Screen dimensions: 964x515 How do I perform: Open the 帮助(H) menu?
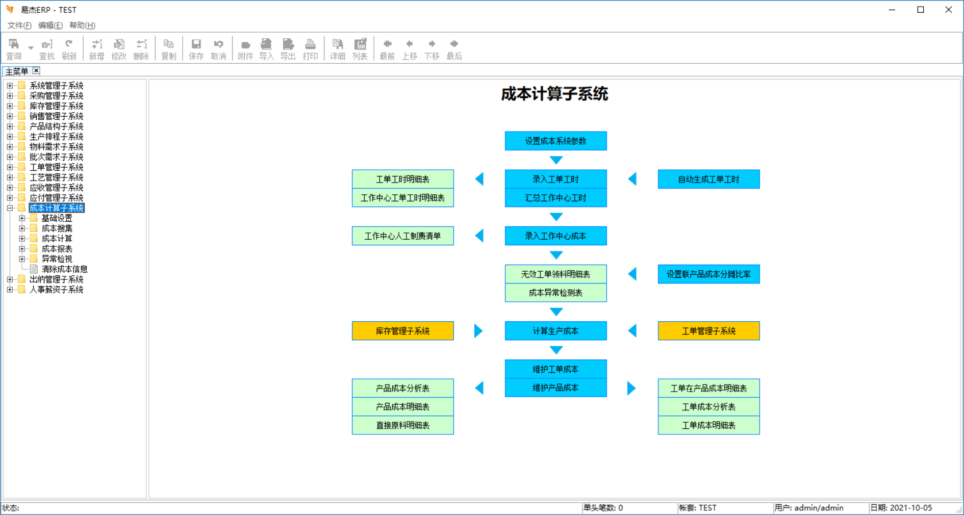tap(83, 25)
